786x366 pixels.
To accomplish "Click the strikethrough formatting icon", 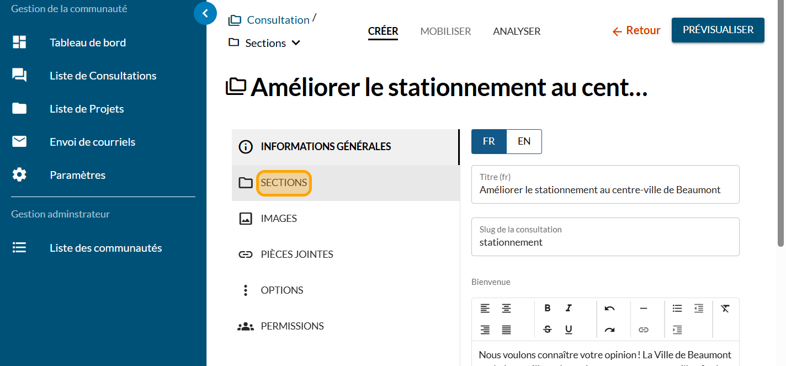I will 547,330.
